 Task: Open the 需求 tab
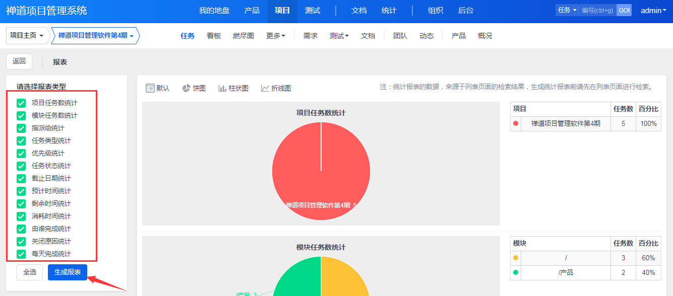point(311,36)
